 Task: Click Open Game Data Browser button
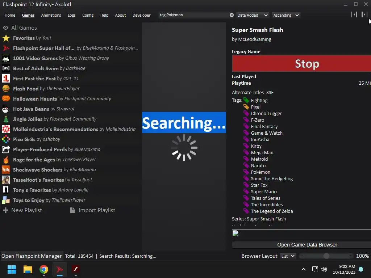(x=301, y=245)
